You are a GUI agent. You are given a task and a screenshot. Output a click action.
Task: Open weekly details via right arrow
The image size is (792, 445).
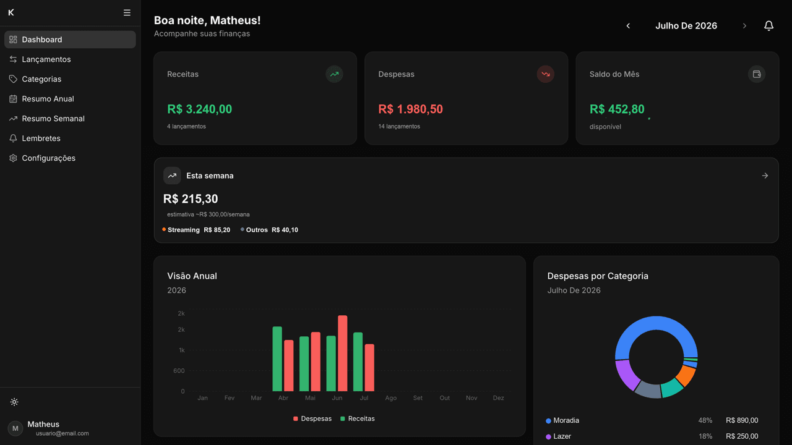click(x=765, y=176)
